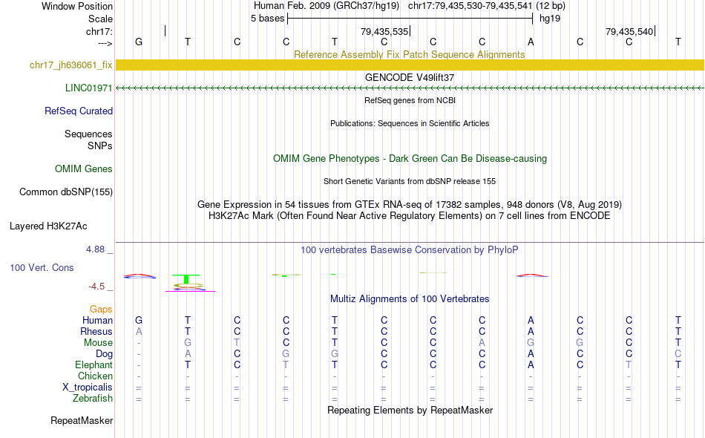Click the GENCODE V49lift37 track title
705x438 pixels.
point(410,77)
